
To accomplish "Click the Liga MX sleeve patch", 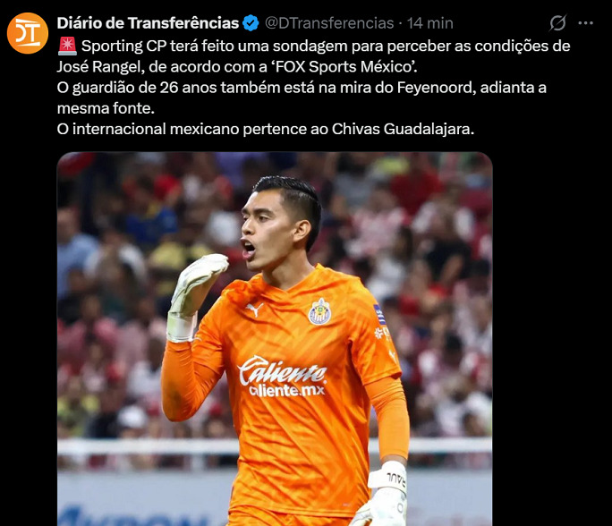I will [x=379, y=315].
